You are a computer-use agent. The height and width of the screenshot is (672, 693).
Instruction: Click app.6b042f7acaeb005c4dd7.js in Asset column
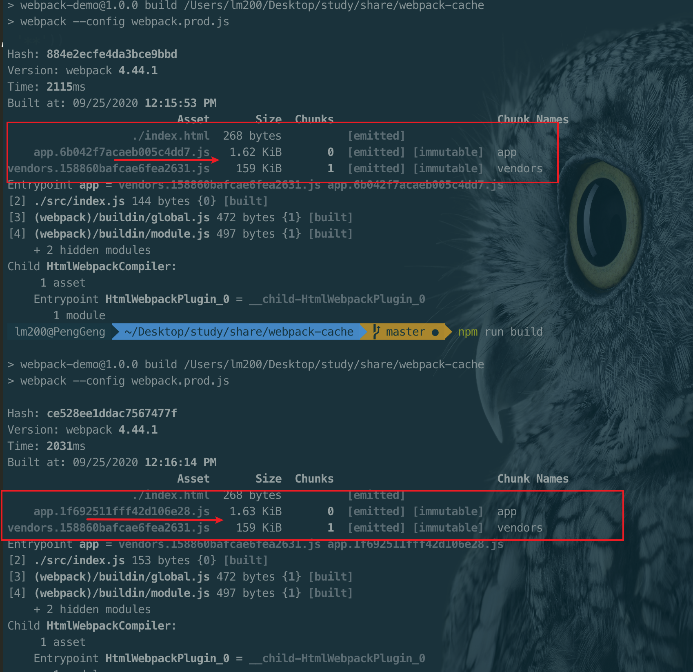(x=122, y=152)
